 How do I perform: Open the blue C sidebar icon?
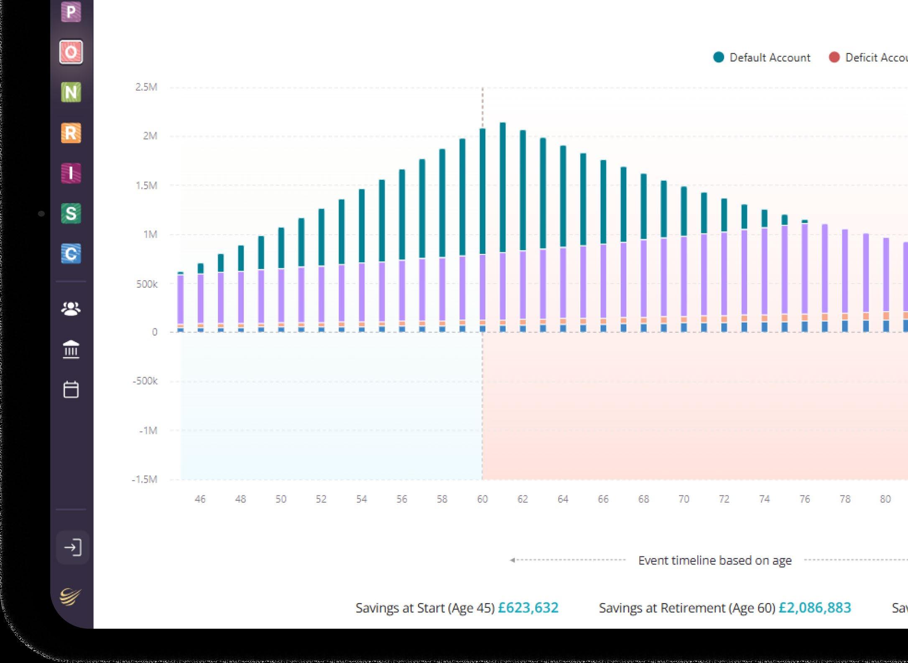[x=71, y=253]
